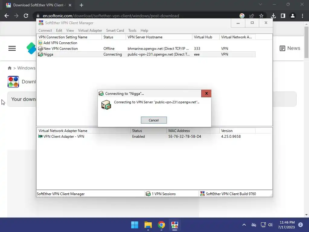Show hidden system tray icons
The width and height of the screenshot is (309, 232).
click(244, 225)
